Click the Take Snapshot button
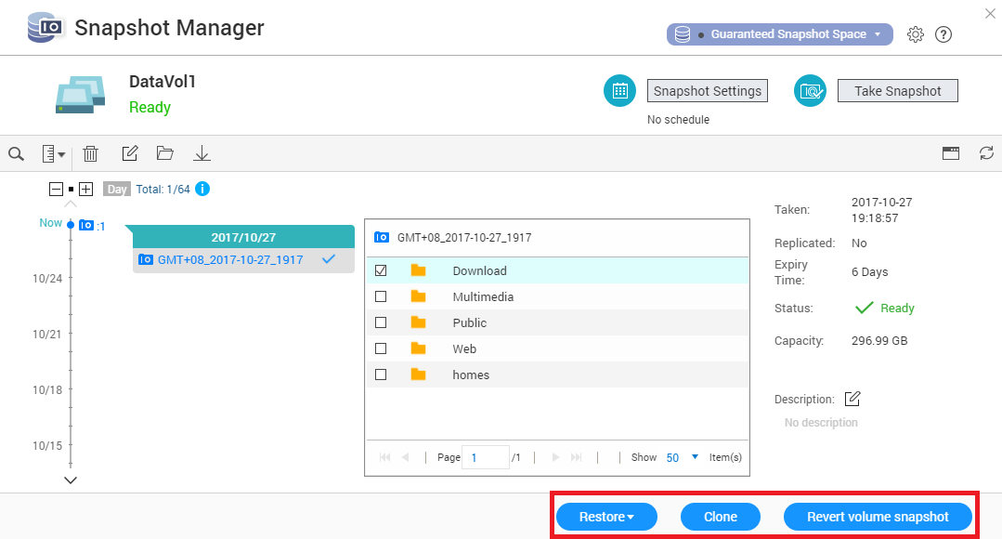This screenshot has height=539, width=1002. [x=897, y=91]
